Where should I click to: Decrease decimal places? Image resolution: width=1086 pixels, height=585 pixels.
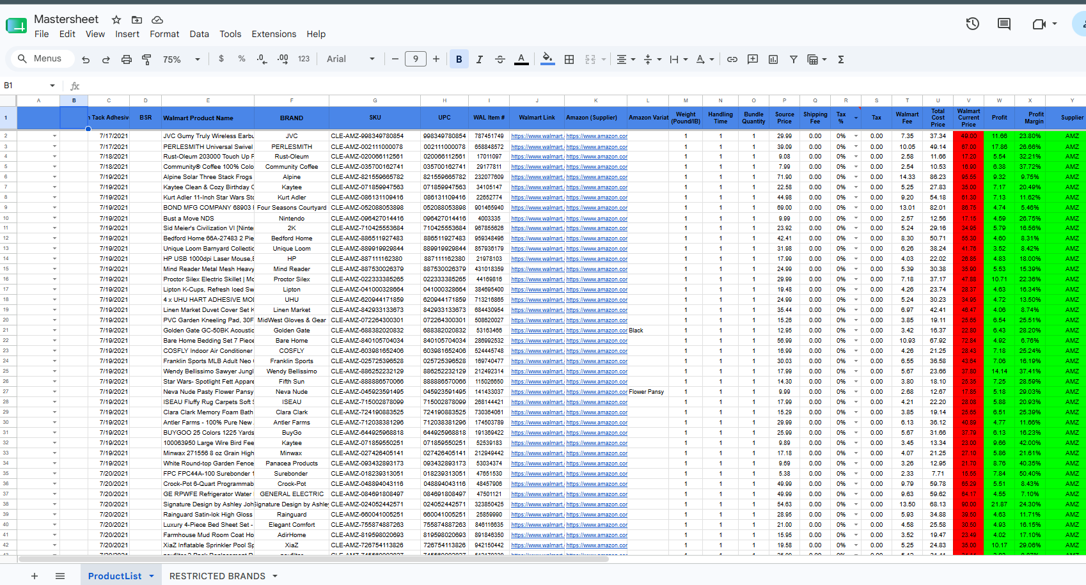pyautogui.click(x=262, y=59)
